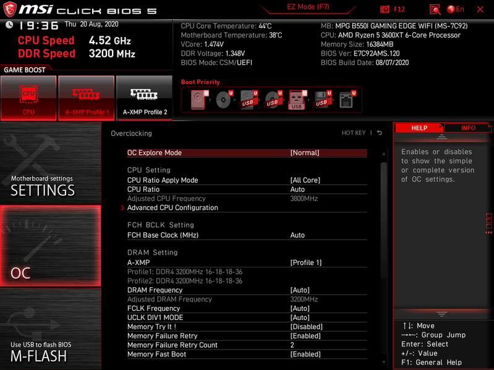Switch to the INFO tab
This screenshot has width=494, height=370.
[x=468, y=128]
